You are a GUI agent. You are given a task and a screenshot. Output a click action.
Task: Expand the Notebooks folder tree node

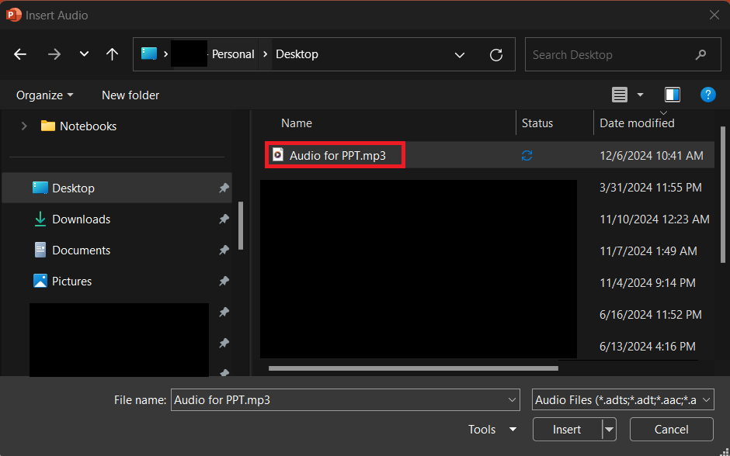click(24, 126)
